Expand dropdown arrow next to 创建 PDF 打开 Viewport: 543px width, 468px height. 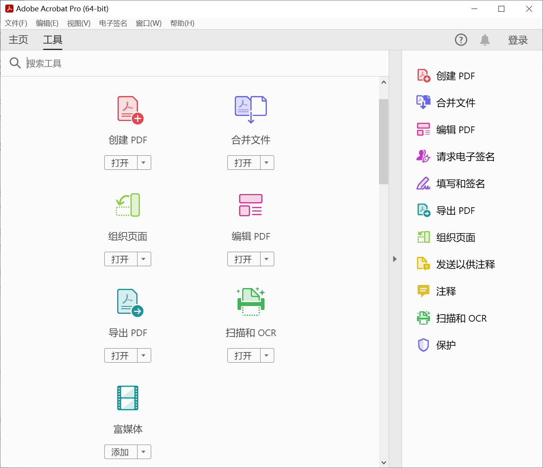pos(144,163)
